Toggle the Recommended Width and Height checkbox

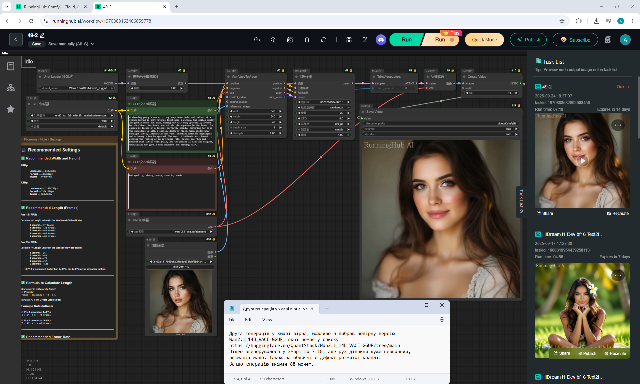[23, 158]
